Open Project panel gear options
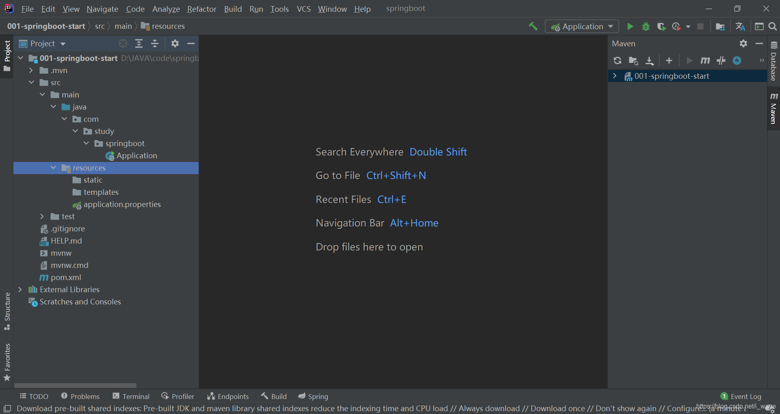780x414 pixels. point(175,43)
